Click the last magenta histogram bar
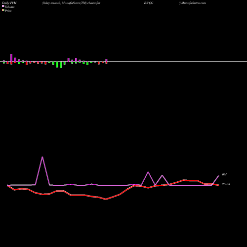 click(106, 60)
